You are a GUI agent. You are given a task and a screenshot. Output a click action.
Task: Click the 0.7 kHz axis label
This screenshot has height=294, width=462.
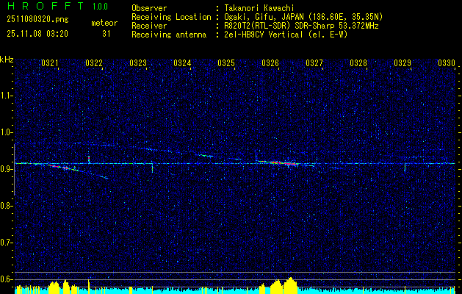coord(6,243)
